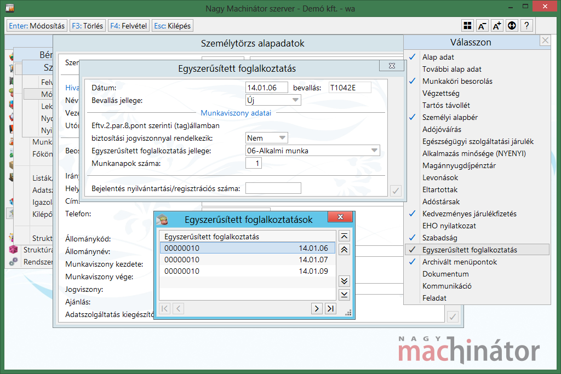
Task: Toggle Munkaköri besorolás in Válasszon list
Action: click(x=457, y=81)
